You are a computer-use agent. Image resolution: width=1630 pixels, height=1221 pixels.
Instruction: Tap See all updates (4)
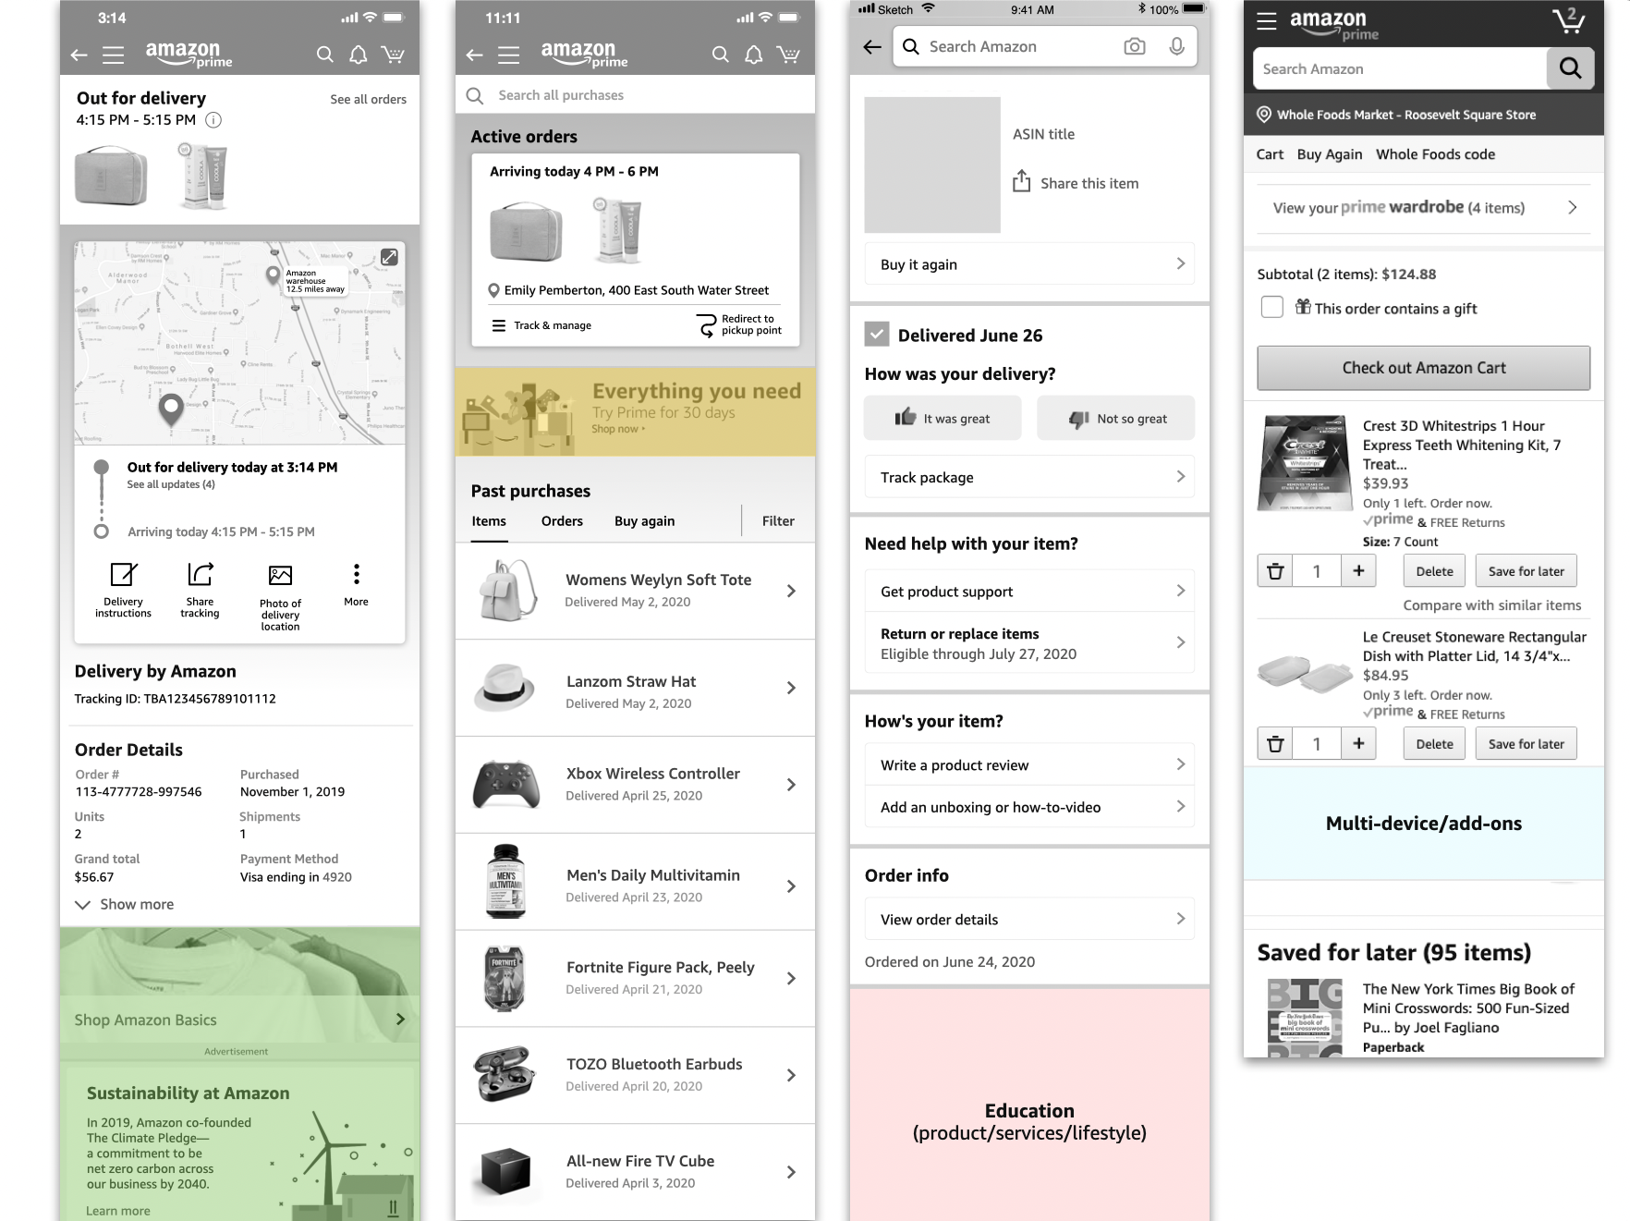(171, 484)
